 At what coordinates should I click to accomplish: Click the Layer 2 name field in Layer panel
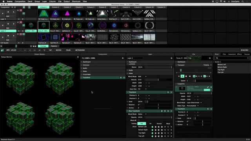[x=135, y=58]
